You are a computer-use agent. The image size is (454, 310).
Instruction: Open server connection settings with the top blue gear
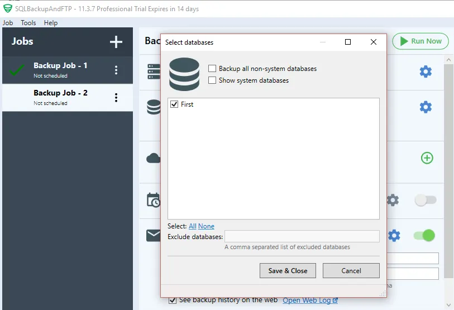tap(426, 71)
